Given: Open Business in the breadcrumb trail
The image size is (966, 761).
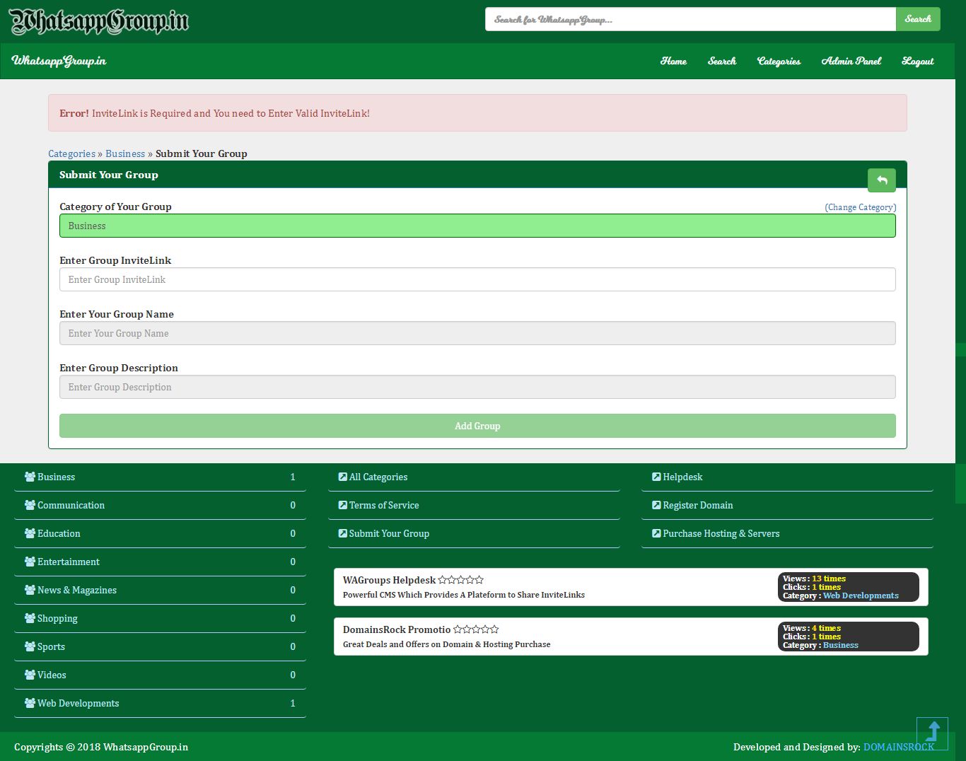Looking at the screenshot, I should point(125,153).
